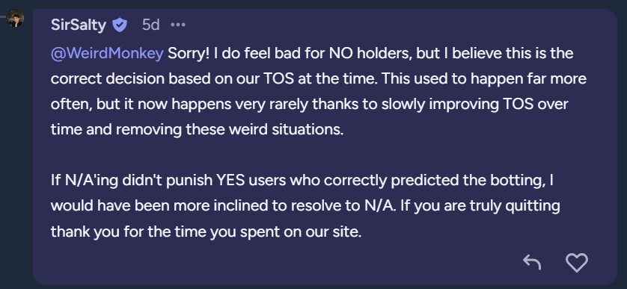Click dark page background below the avatar
This screenshot has height=289, width=627.
coord(16,160)
